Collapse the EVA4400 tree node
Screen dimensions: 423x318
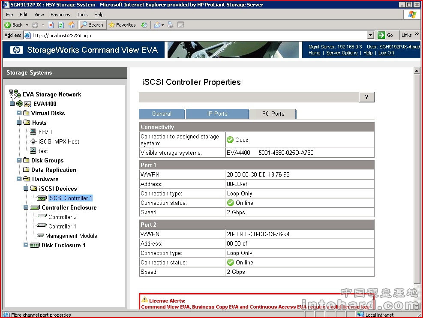coord(12,104)
